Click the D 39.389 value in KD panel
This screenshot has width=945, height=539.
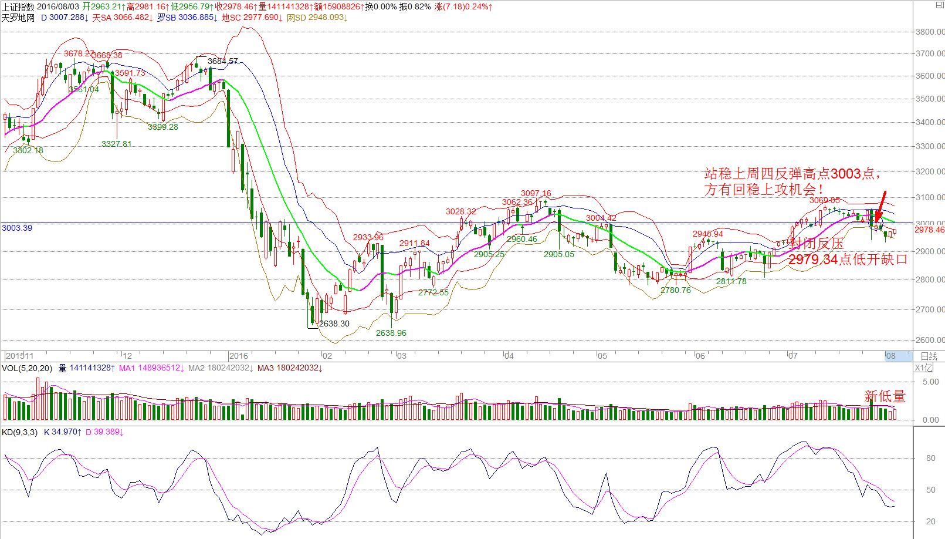(104, 432)
